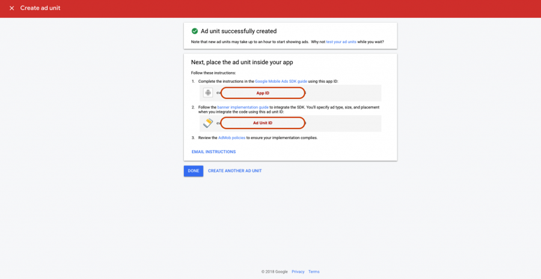The width and height of the screenshot is (541, 279).
Task: Click Email Instructions
Action: tap(213, 152)
